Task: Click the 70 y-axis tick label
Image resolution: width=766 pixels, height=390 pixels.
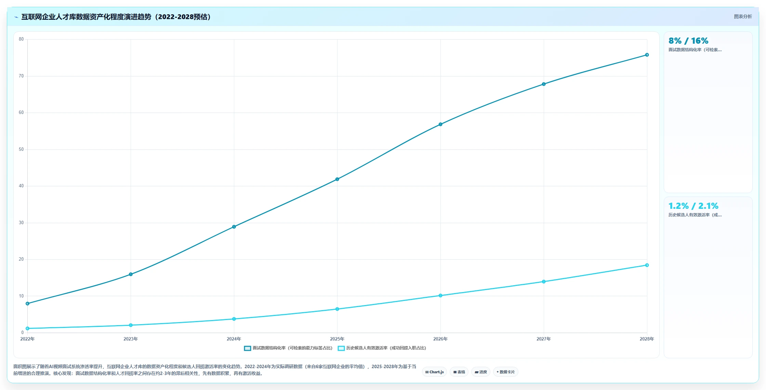Action: [x=21, y=76]
